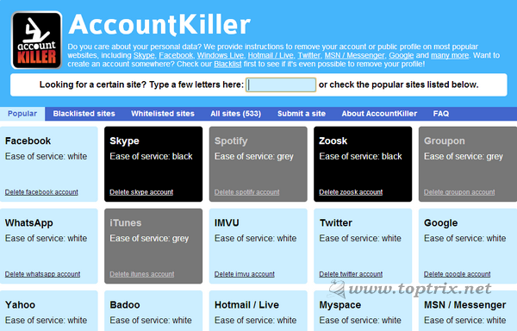Click 'Delete itunes account' link

coord(142,274)
